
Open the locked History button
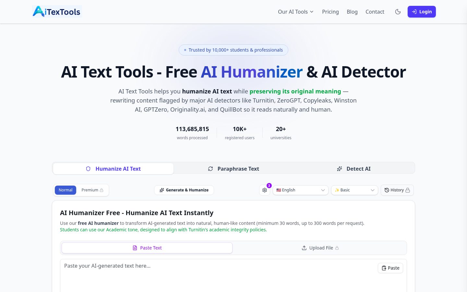397,190
